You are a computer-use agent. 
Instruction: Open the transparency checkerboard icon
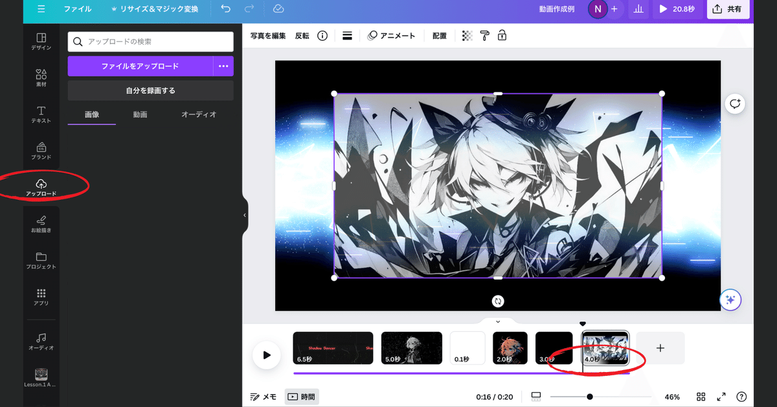tap(467, 36)
